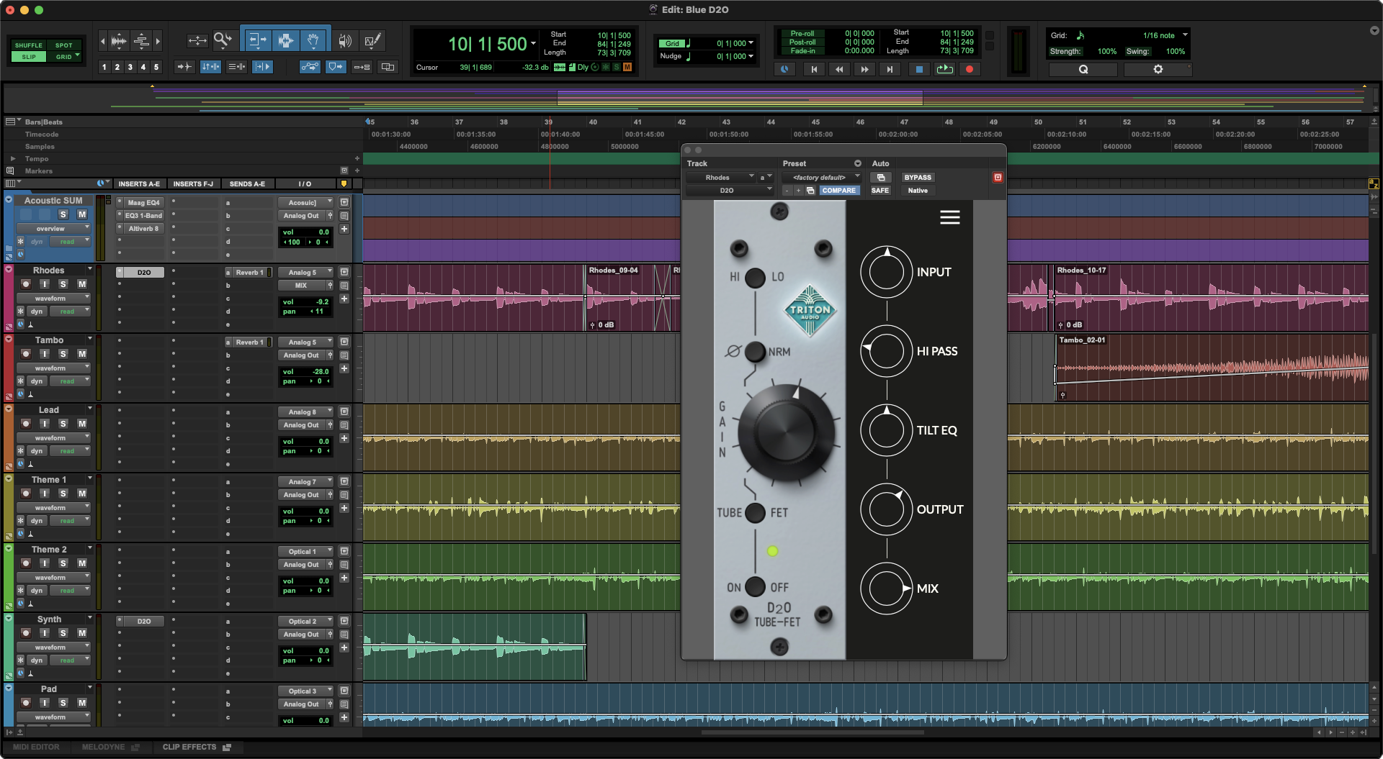Select the Scrubber speaker tool

(345, 40)
